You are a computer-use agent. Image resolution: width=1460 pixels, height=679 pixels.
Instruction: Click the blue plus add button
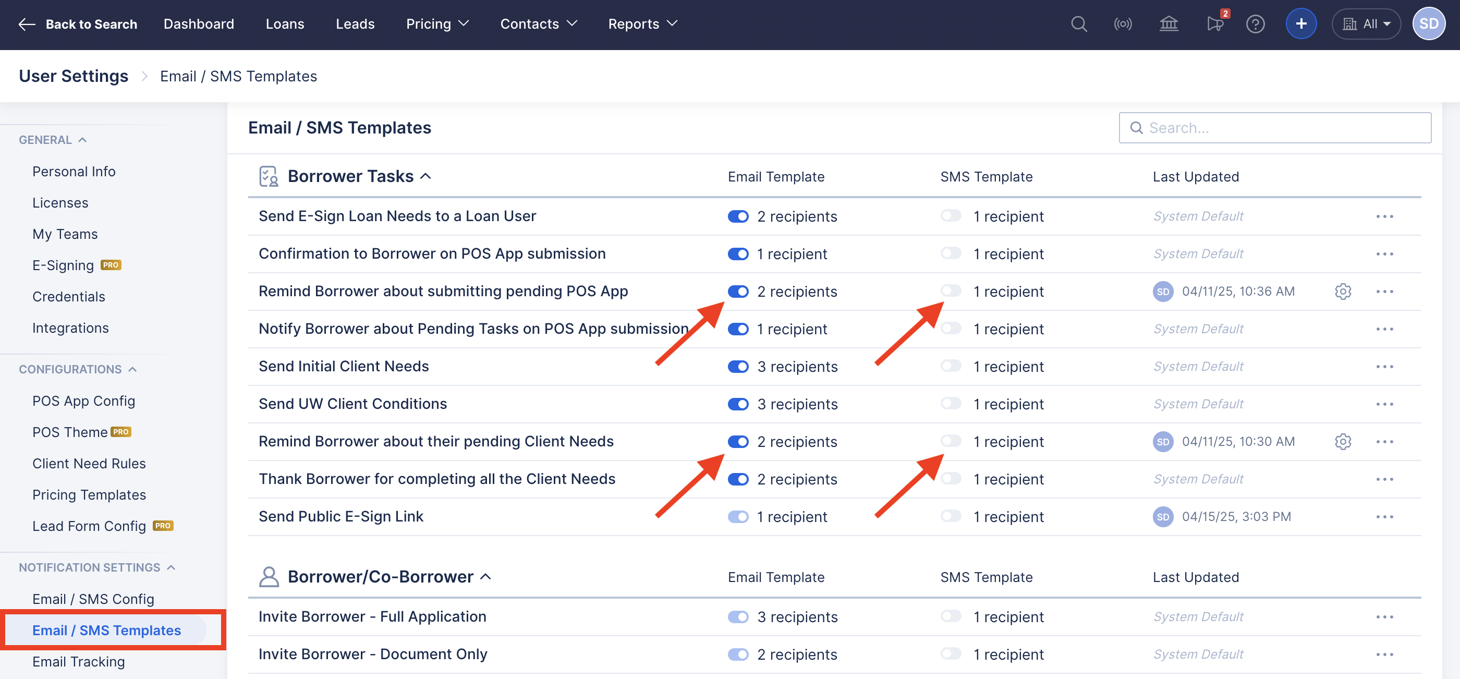[x=1301, y=24]
